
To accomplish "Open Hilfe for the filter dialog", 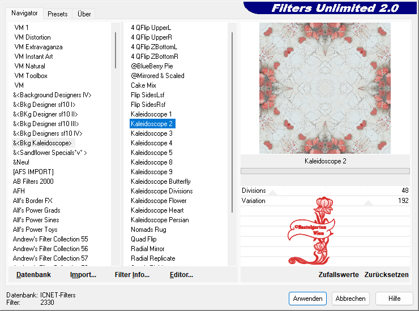I will (394, 299).
